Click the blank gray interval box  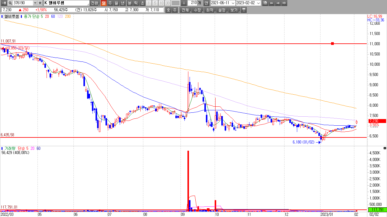click(x=175, y=3)
